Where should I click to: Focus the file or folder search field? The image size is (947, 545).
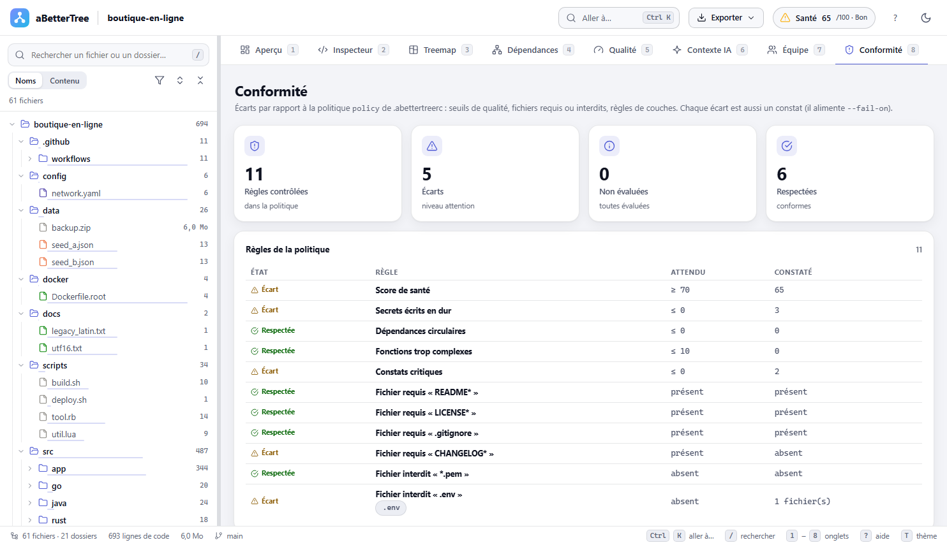[x=108, y=55]
